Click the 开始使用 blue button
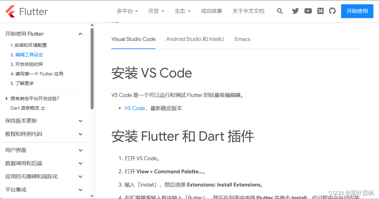Viewport: 379px width, 199px height. point(357,11)
